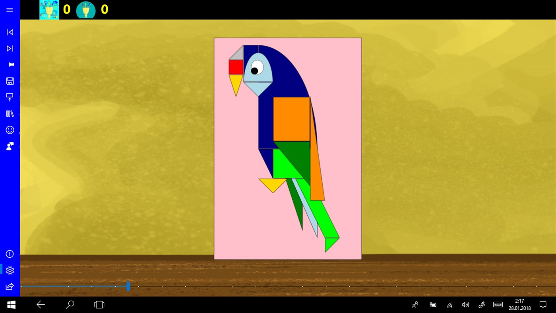Click the parrot tangram picture
Screen dimensions: 556x313
coord(287,148)
